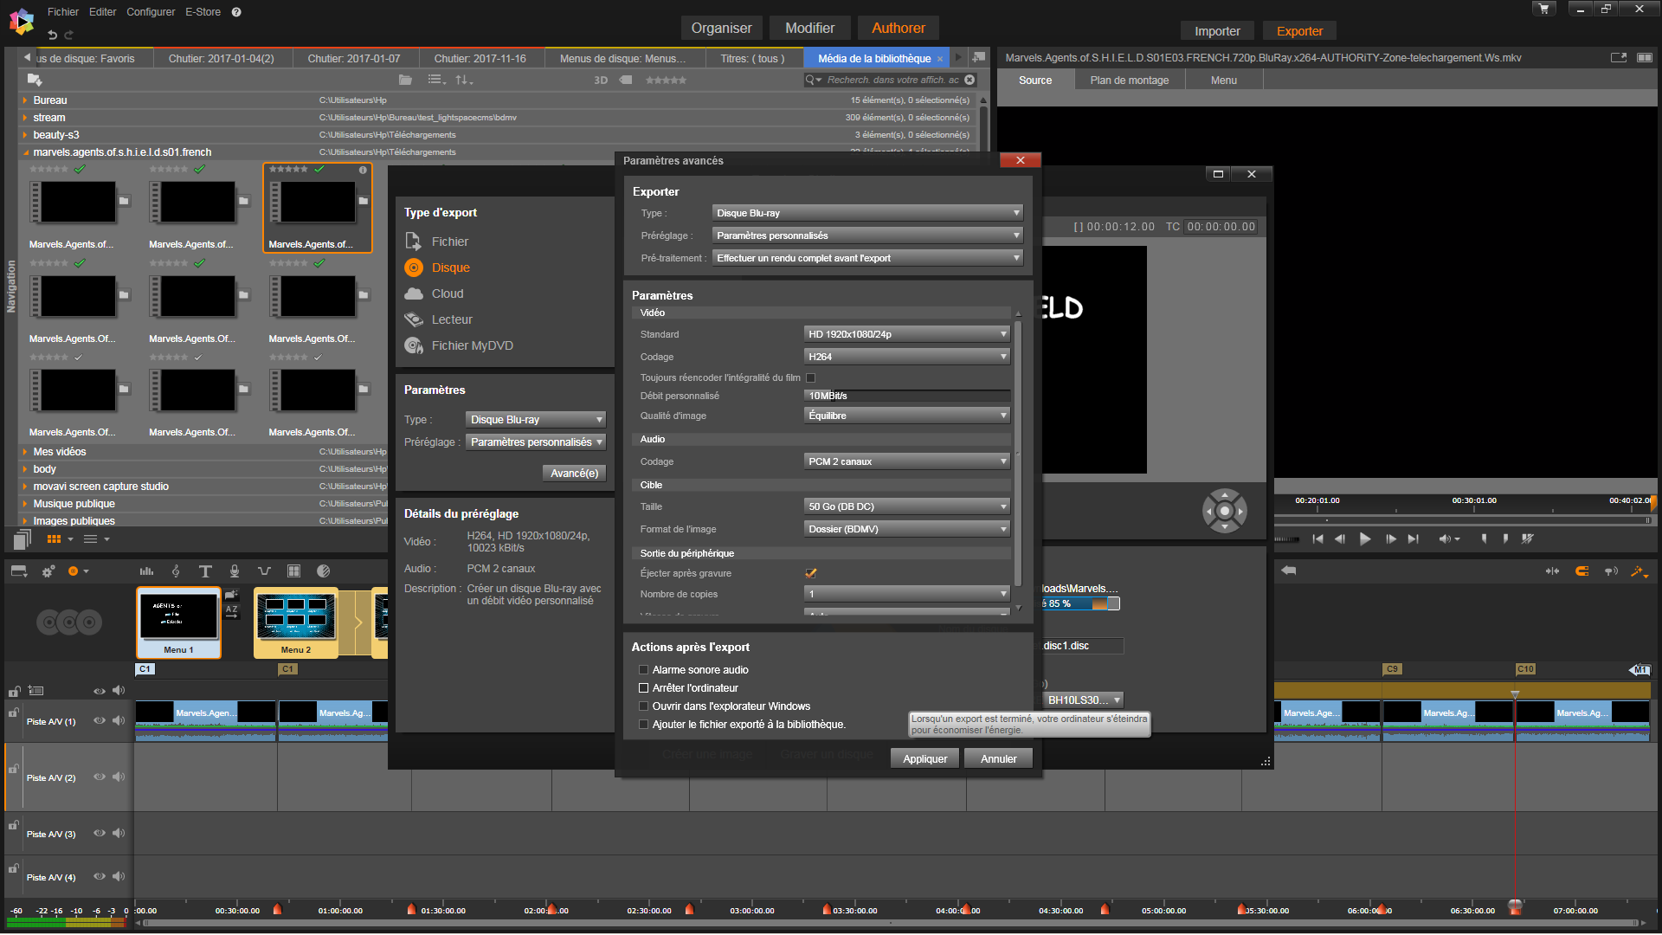The image size is (1662, 935).
Task: Check 'Alarme sonore audio'
Action: (643, 669)
